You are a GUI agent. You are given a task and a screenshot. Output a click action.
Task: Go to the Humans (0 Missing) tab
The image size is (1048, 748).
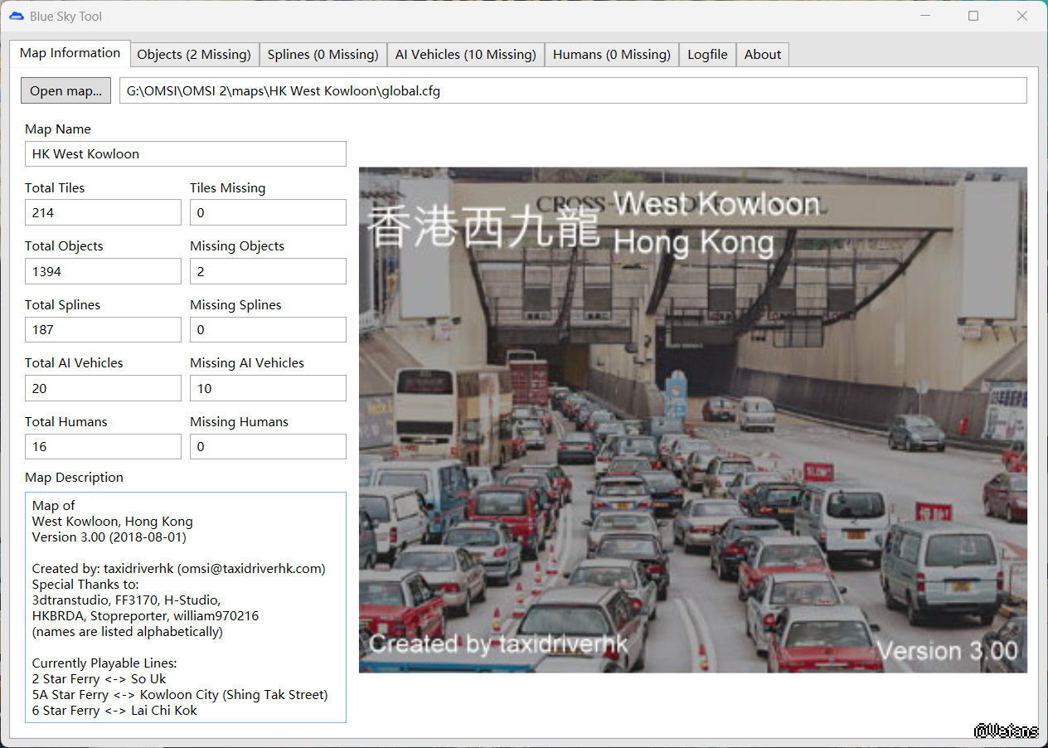[x=611, y=55]
